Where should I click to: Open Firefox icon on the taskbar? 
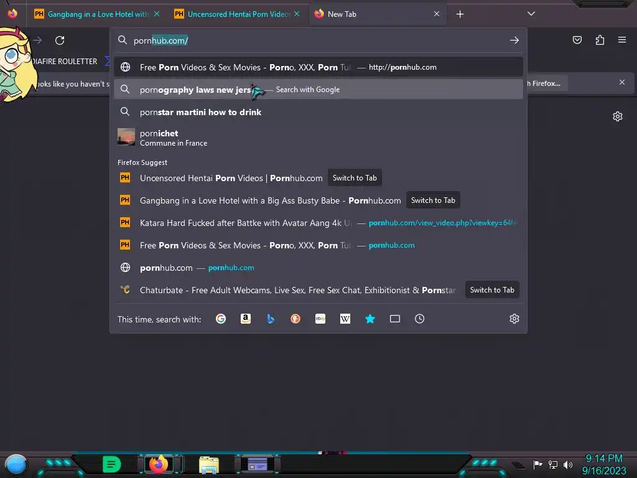click(159, 464)
